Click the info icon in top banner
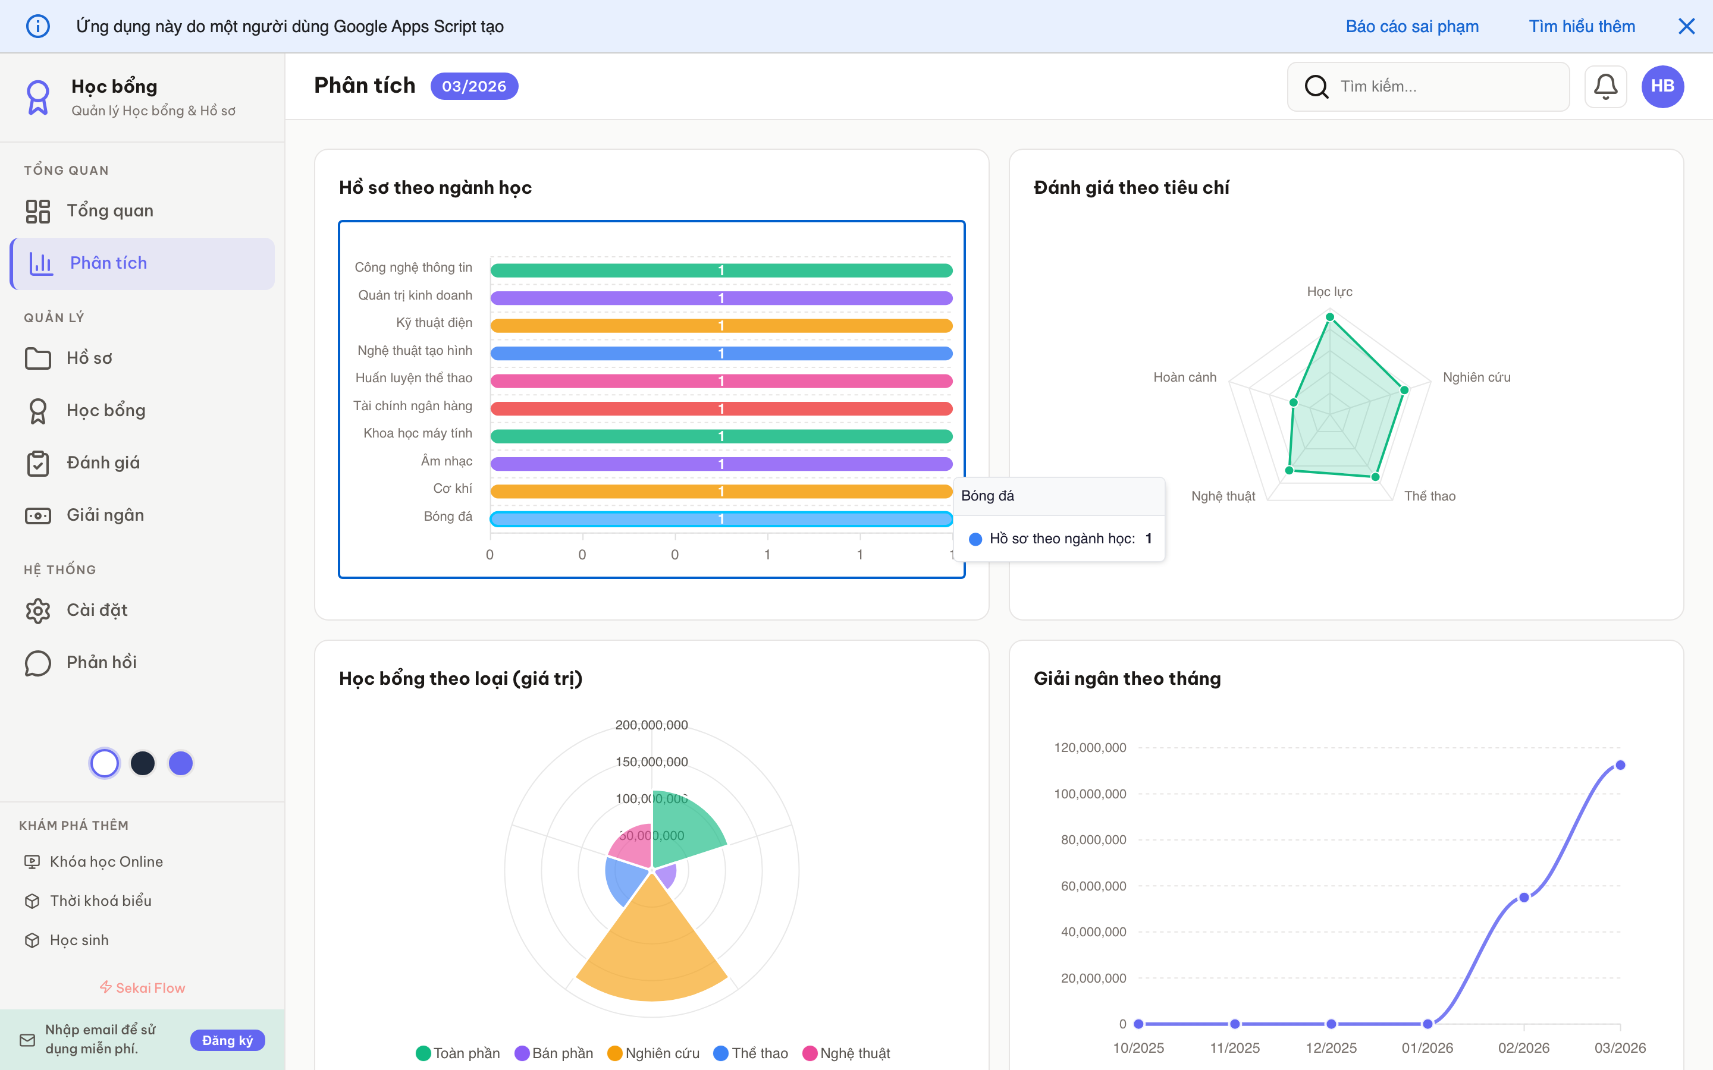 point(37,26)
